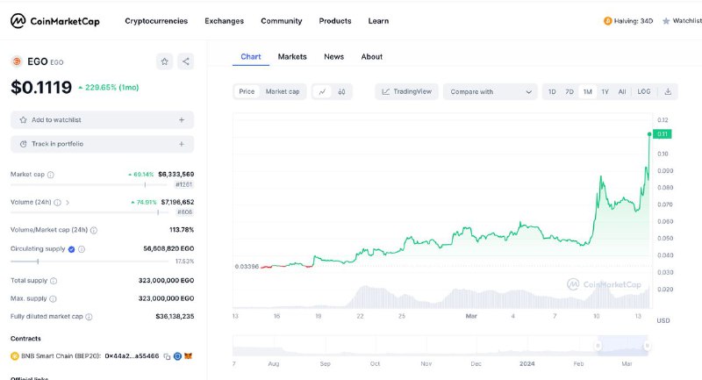
Task: Select the 1Y time range
Action: (605, 92)
